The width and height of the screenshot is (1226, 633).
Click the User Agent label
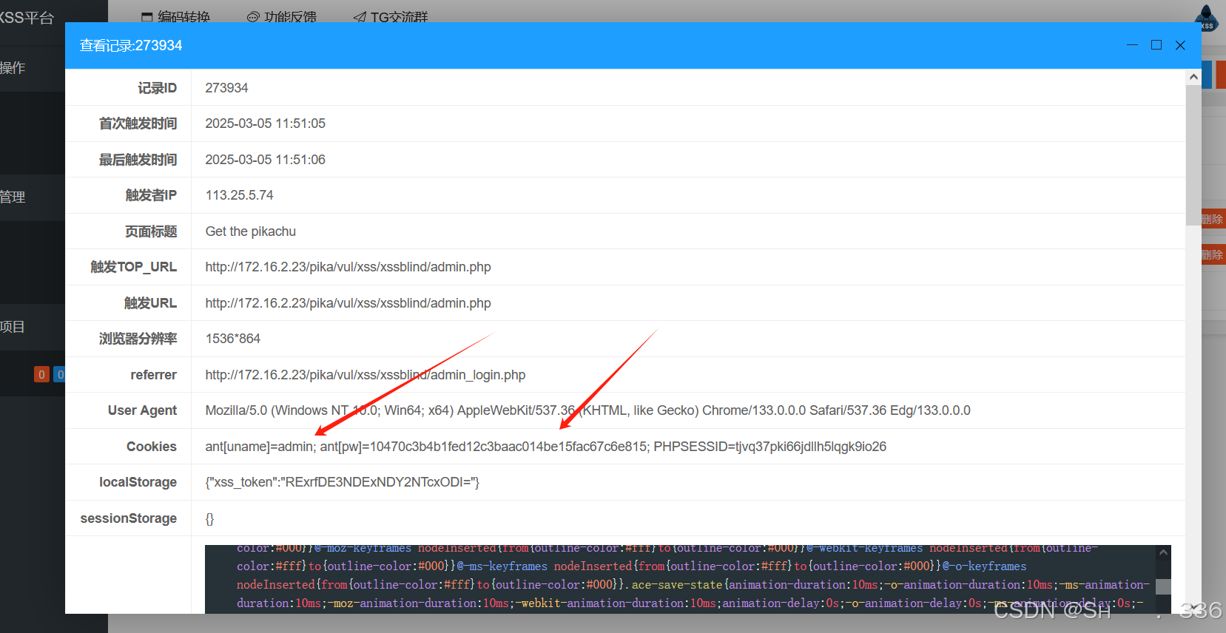[x=142, y=410]
